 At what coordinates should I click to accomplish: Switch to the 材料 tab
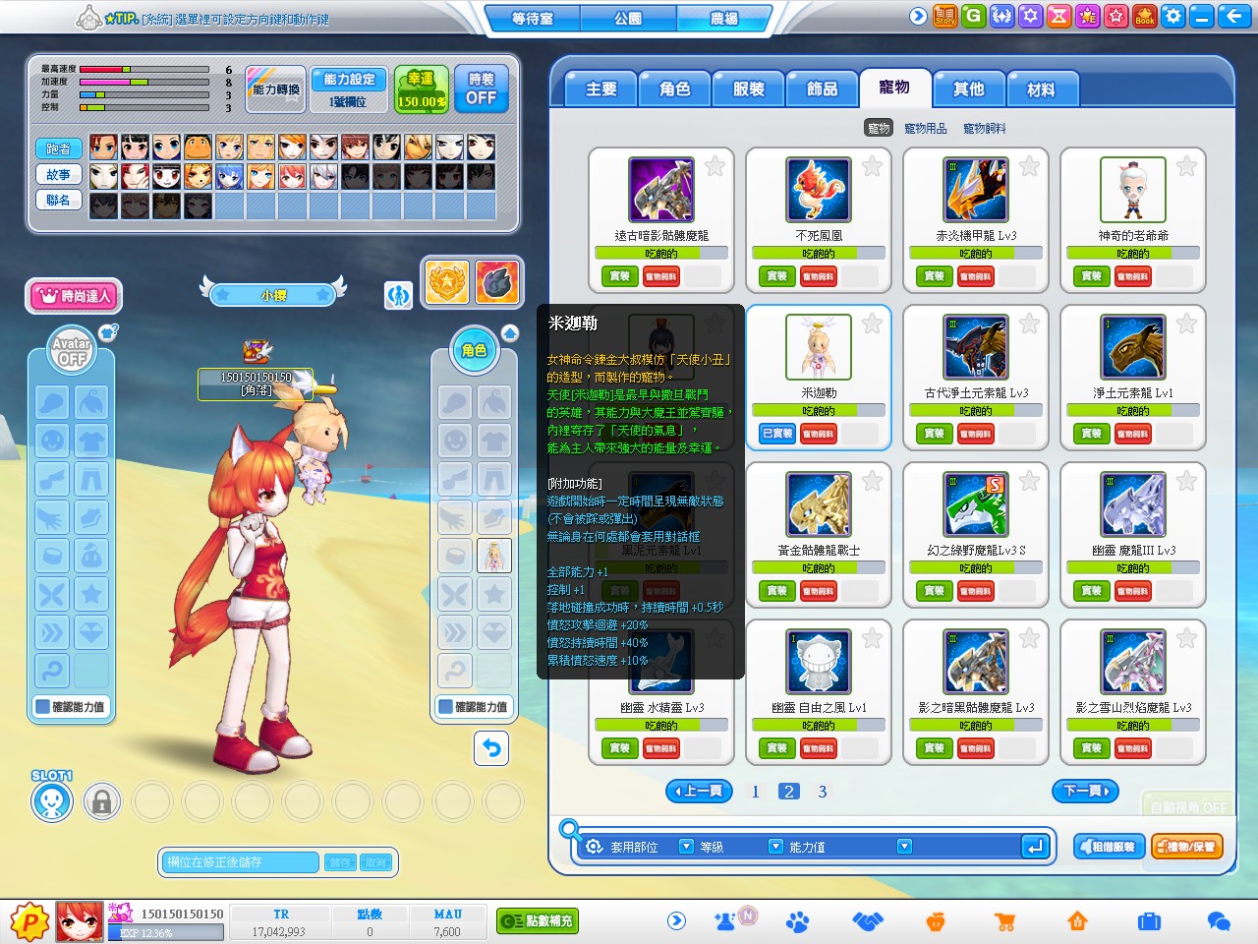(1041, 89)
